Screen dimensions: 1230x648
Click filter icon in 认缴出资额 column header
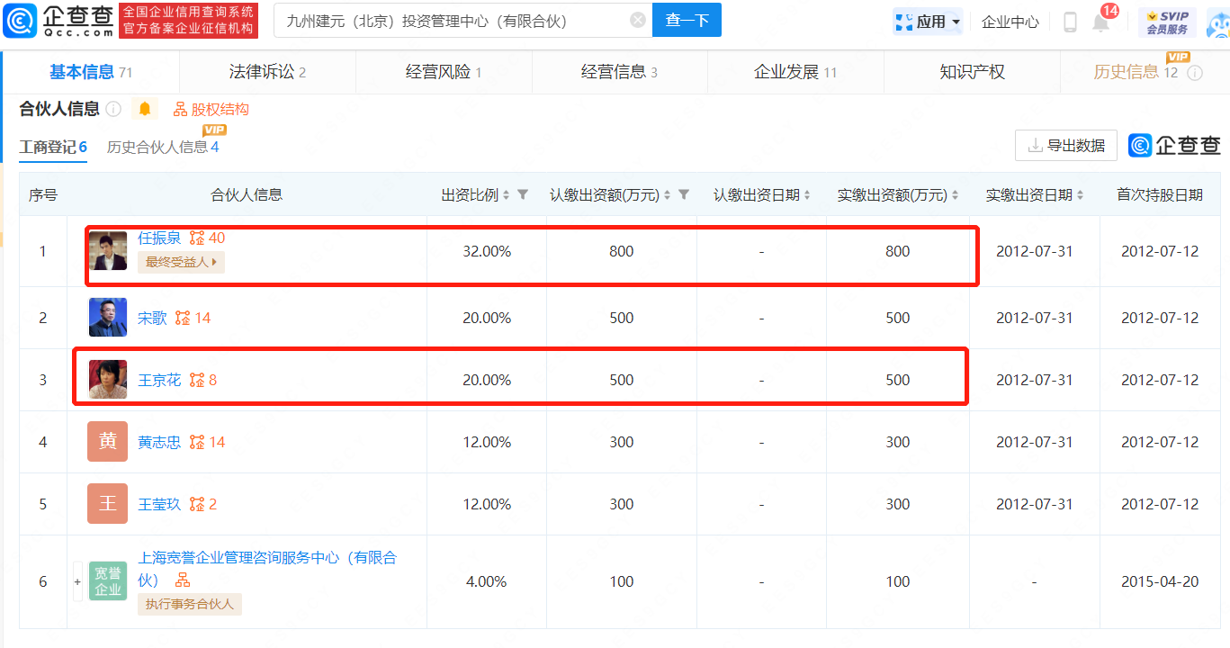684,194
